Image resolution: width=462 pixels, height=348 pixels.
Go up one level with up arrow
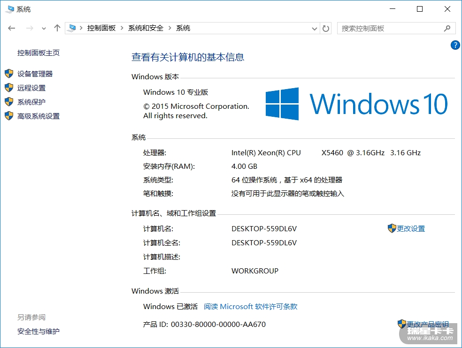(57, 28)
